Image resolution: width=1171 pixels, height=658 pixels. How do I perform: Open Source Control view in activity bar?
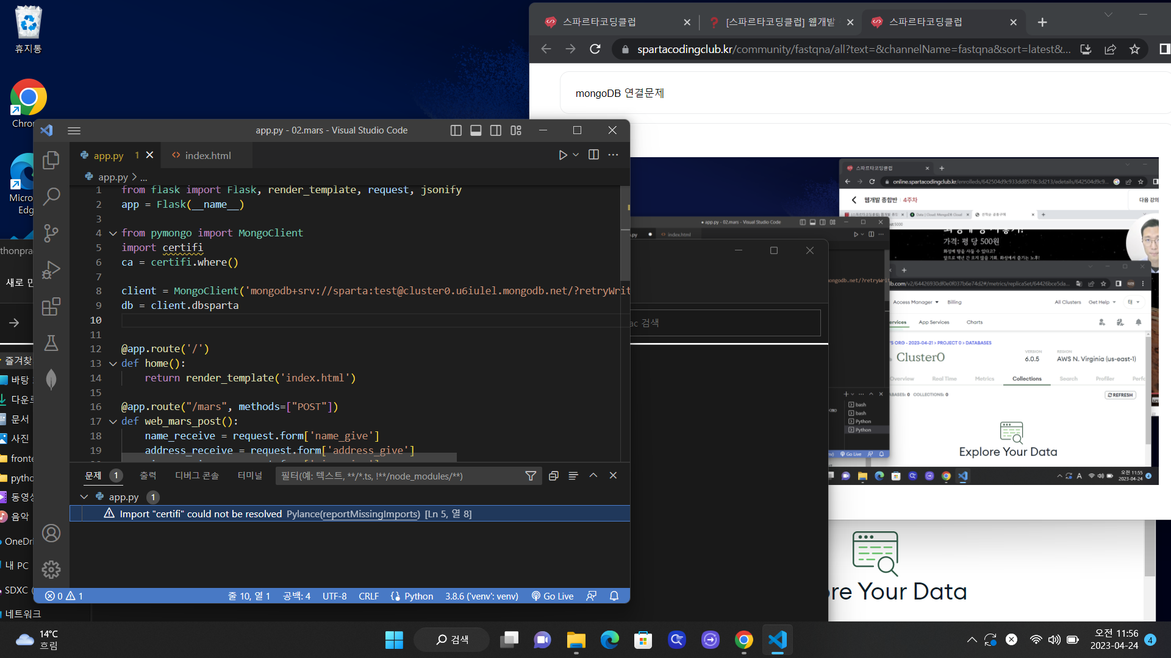pos(51,233)
